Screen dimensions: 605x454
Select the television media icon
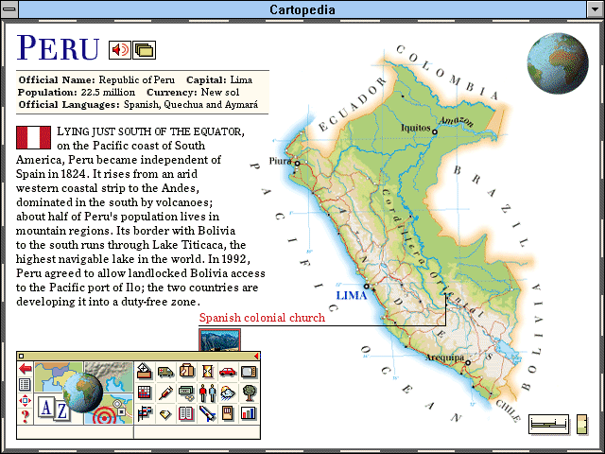point(249,372)
